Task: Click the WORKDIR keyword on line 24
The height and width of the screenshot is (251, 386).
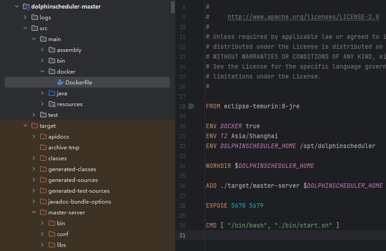Action: point(219,166)
